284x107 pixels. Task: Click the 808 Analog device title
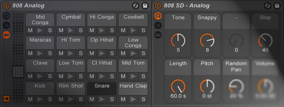[x=28, y=6]
